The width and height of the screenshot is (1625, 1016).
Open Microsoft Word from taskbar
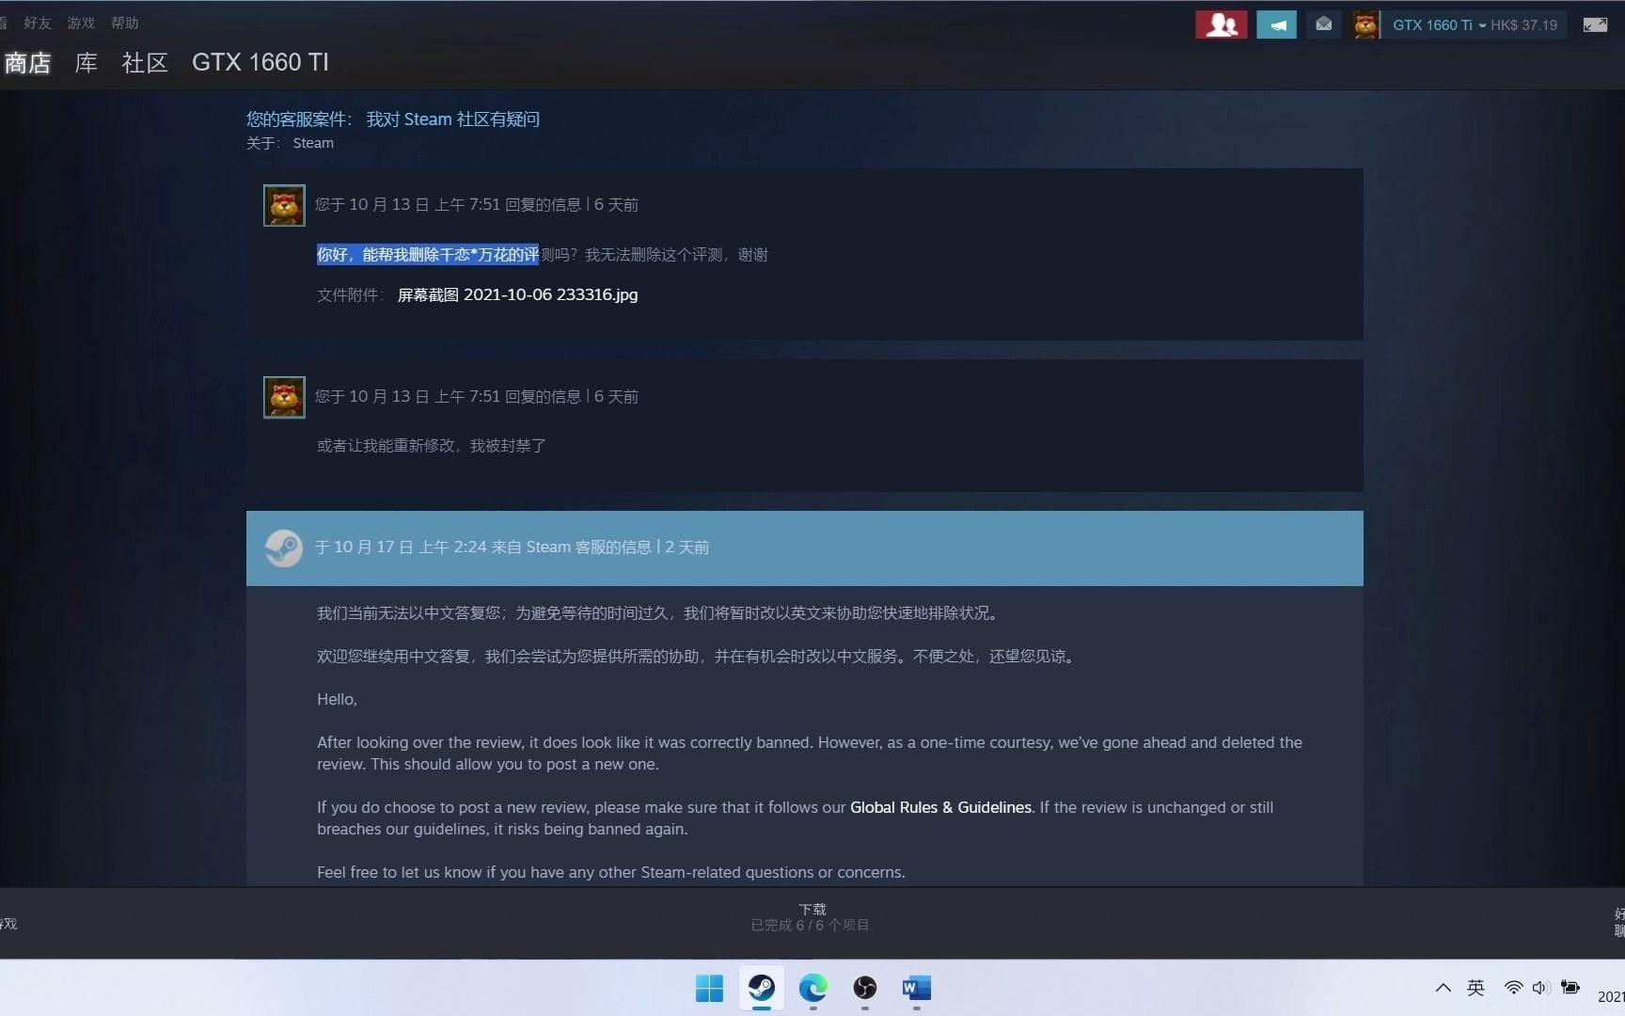click(916, 988)
